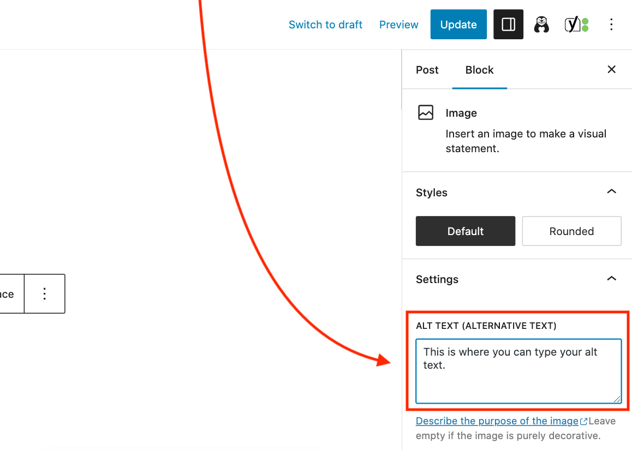The width and height of the screenshot is (632, 450).
Task: Enable the Rounded style instead of Default
Action: click(x=571, y=231)
